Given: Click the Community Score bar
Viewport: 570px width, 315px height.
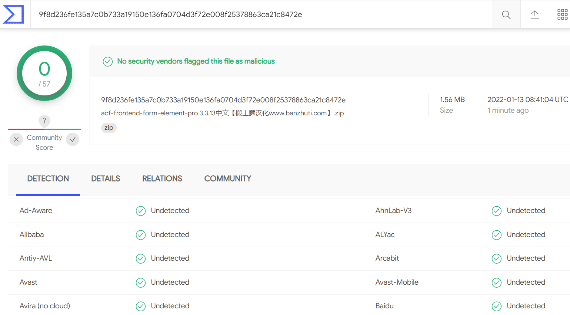Looking at the screenshot, I should pos(44,129).
